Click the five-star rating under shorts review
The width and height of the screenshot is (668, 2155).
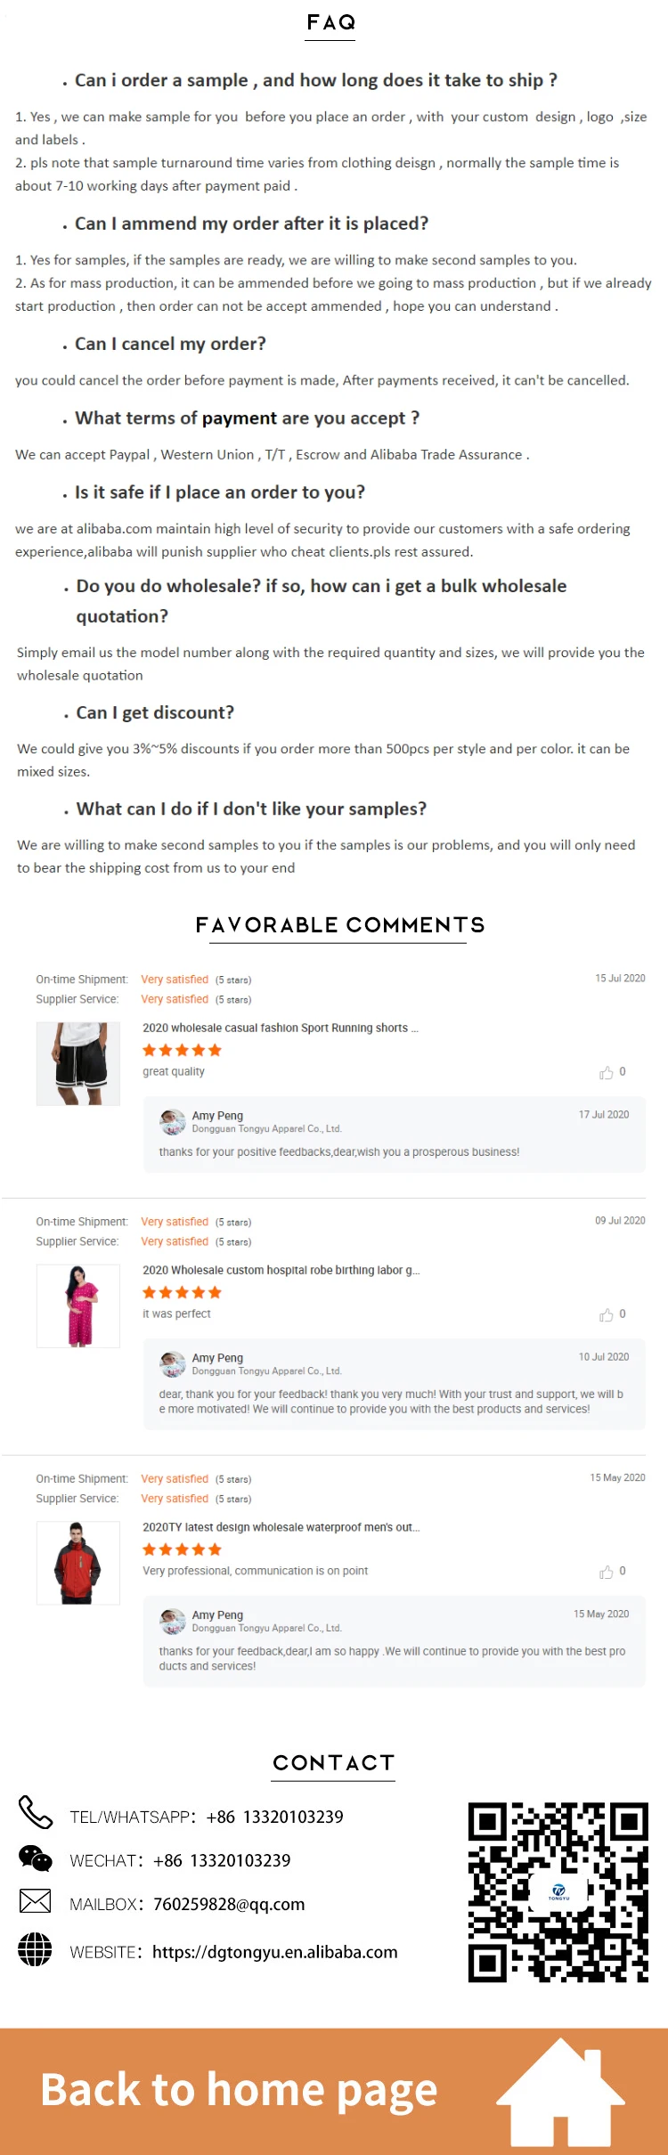pyautogui.click(x=182, y=1051)
